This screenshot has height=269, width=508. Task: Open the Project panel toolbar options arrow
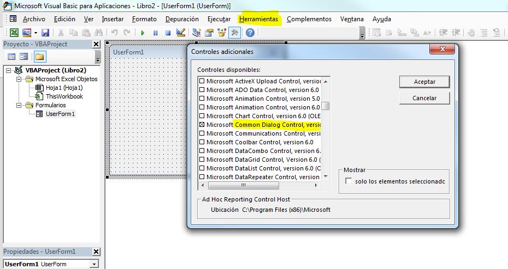[98, 58]
